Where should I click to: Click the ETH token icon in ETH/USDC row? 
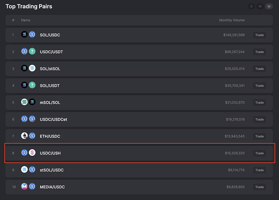coord(24,136)
